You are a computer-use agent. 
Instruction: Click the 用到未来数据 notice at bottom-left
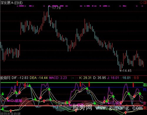[x=10, y=114]
